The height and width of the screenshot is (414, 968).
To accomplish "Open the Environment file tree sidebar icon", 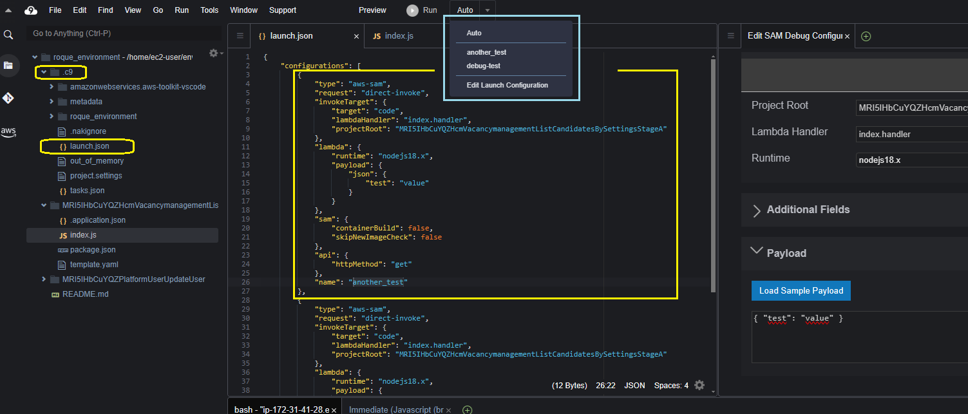I will tap(8, 65).
